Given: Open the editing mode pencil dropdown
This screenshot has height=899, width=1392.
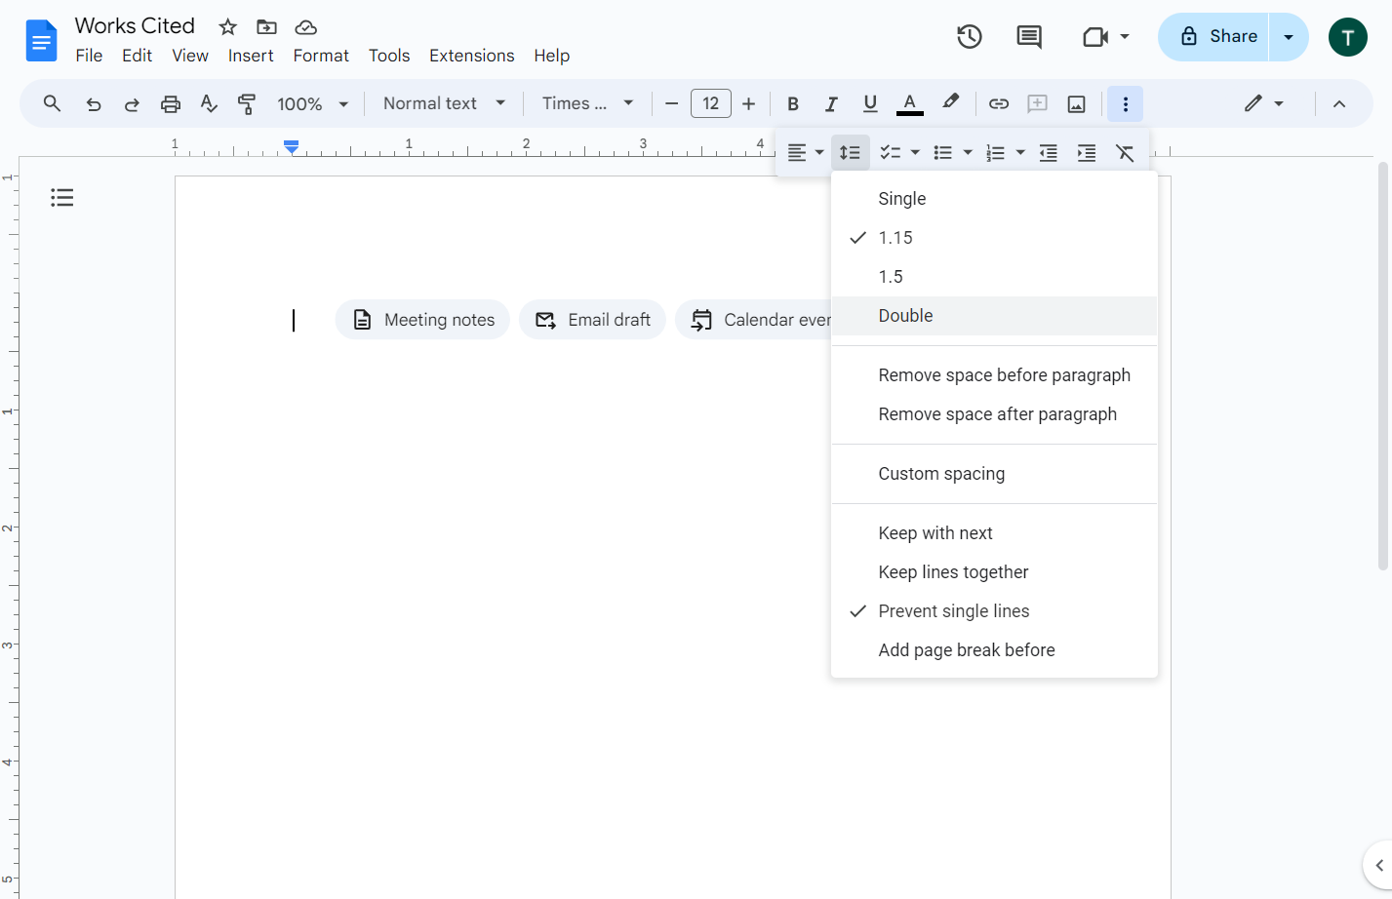Looking at the screenshot, I should [x=1263, y=104].
